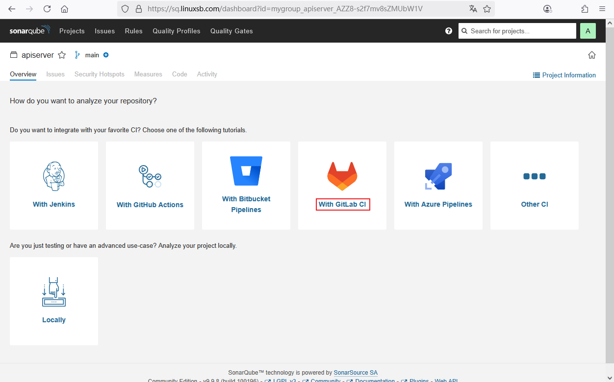Open the browser hamburger menu

(602, 9)
